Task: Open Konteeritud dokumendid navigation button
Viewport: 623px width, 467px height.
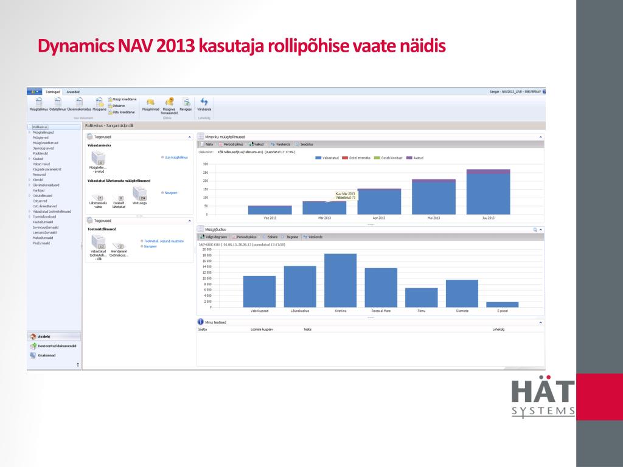Action: pos(54,346)
